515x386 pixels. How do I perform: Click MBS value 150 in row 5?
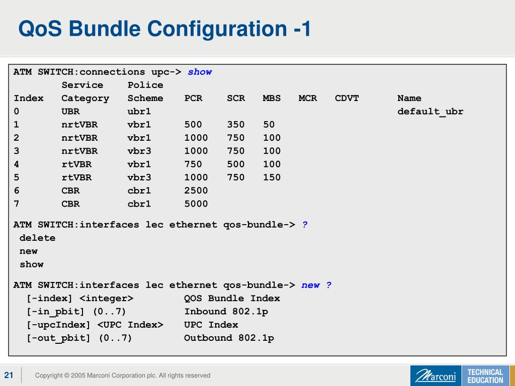(272, 177)
